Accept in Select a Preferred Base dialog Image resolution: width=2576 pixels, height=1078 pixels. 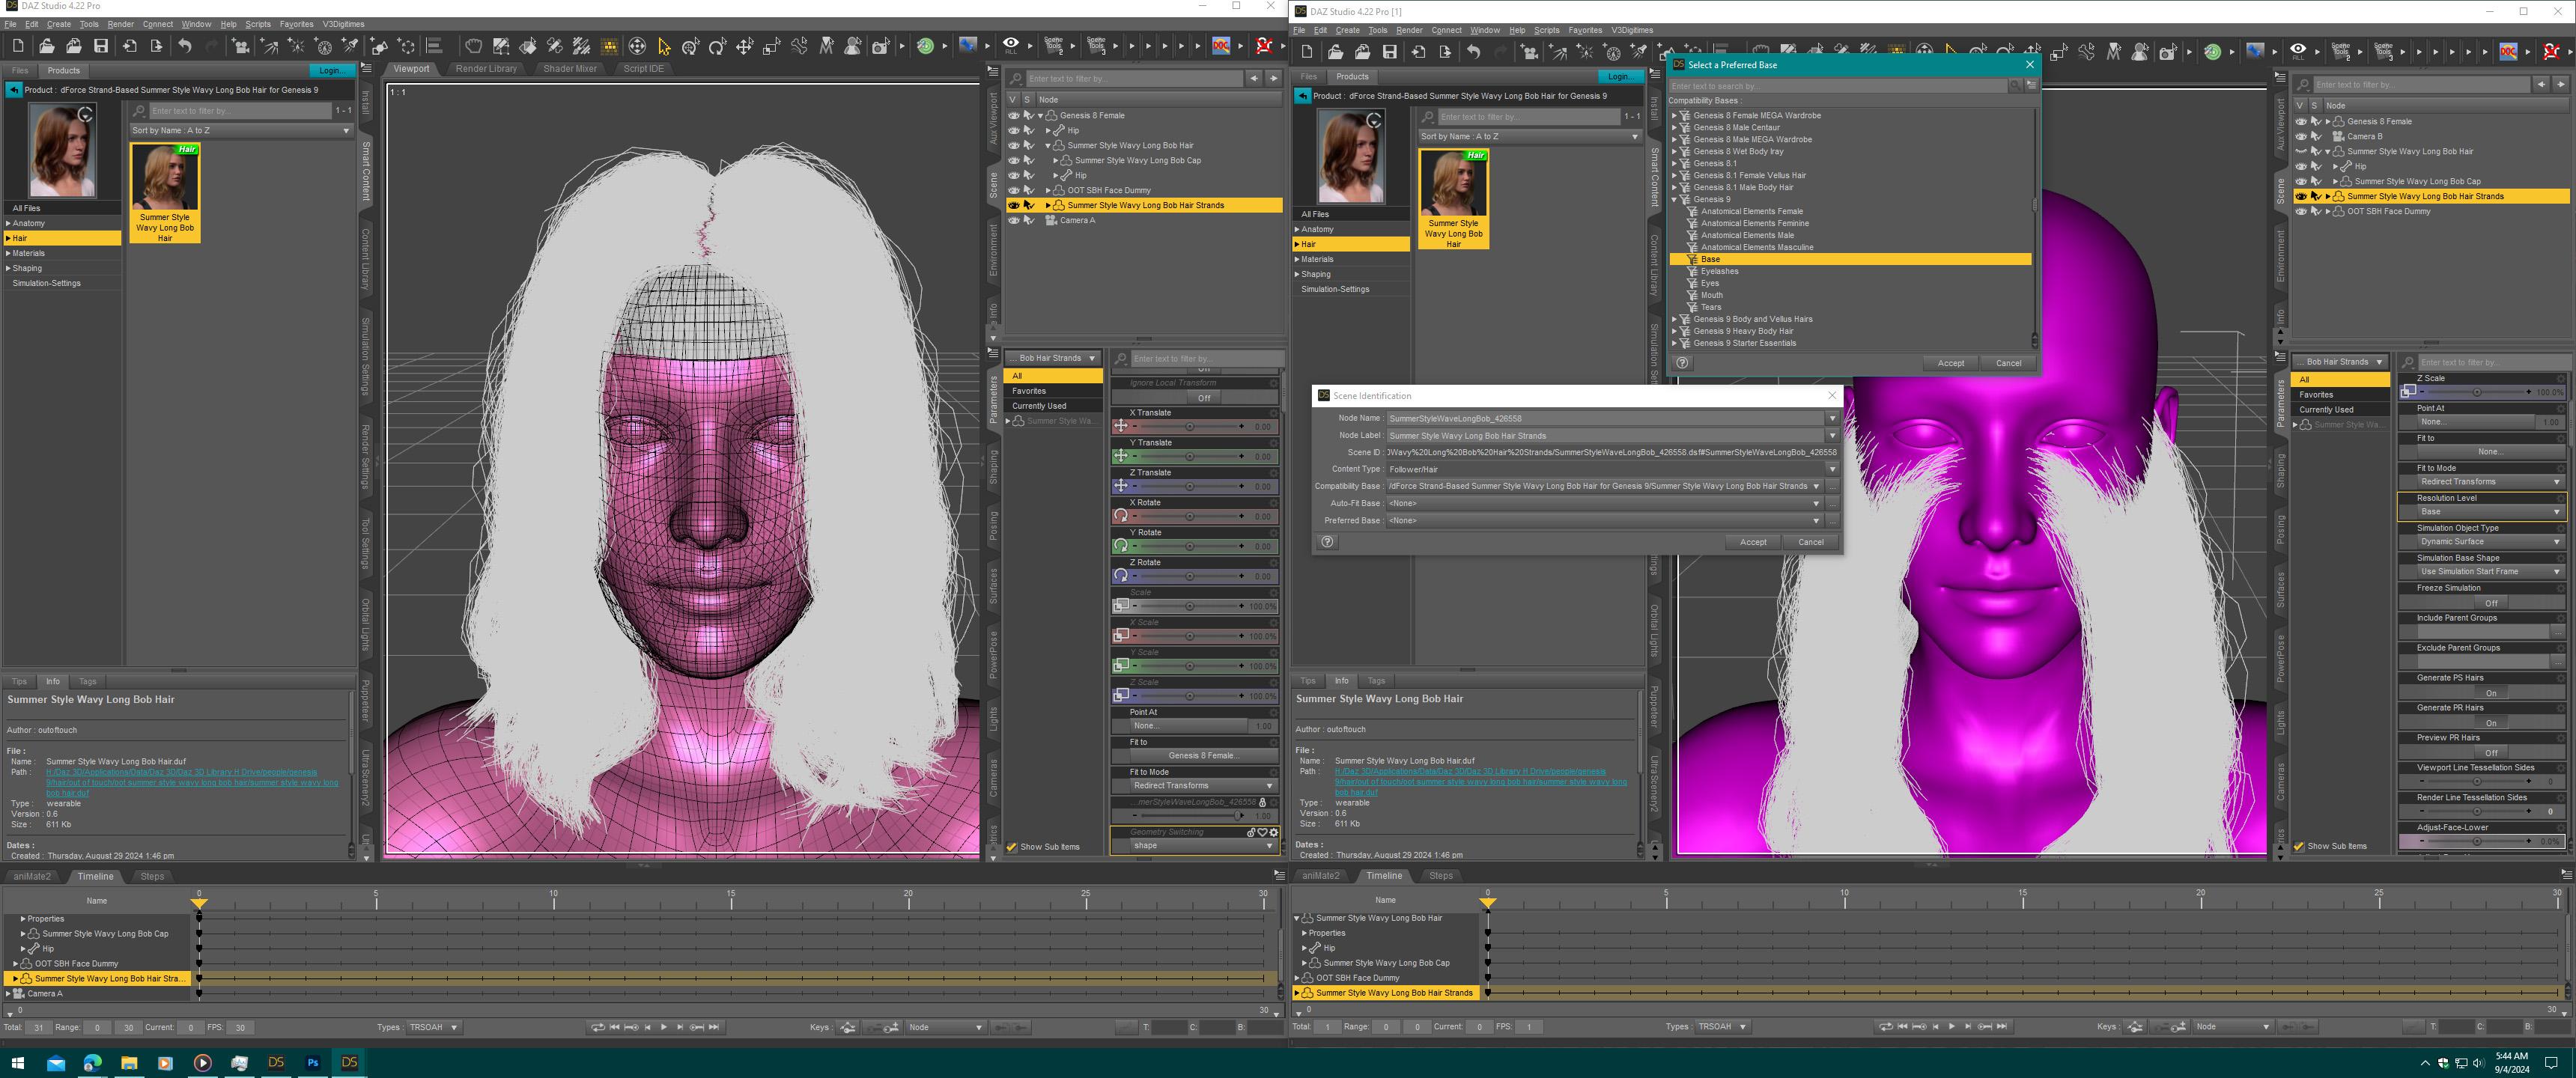point(1950,363)
